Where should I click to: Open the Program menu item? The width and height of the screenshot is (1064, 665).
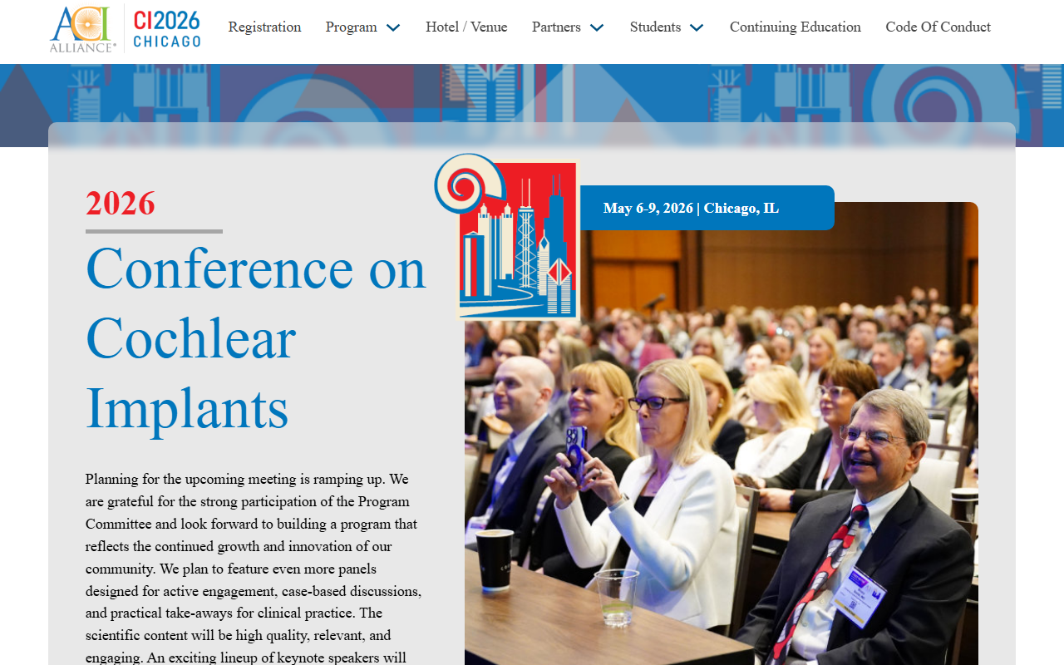(x=351, y=27)
